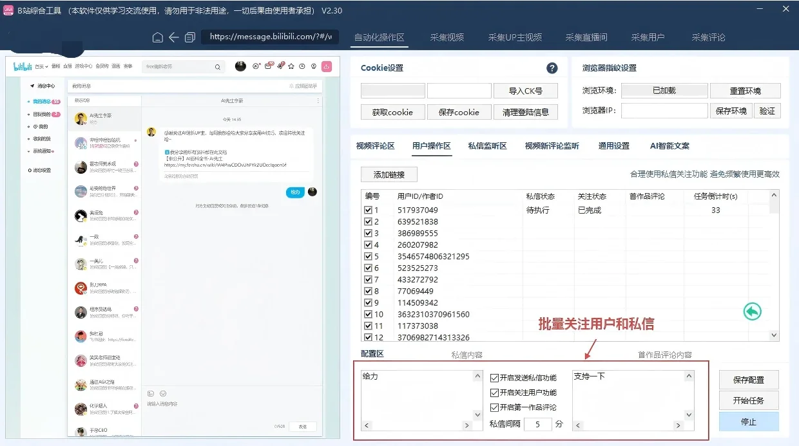This screenshot has height=446, width=799.
Task: Click the 获取cookie button
Action: coord(392,112)
